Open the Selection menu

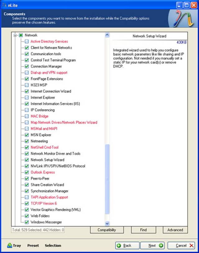point(53,246)
